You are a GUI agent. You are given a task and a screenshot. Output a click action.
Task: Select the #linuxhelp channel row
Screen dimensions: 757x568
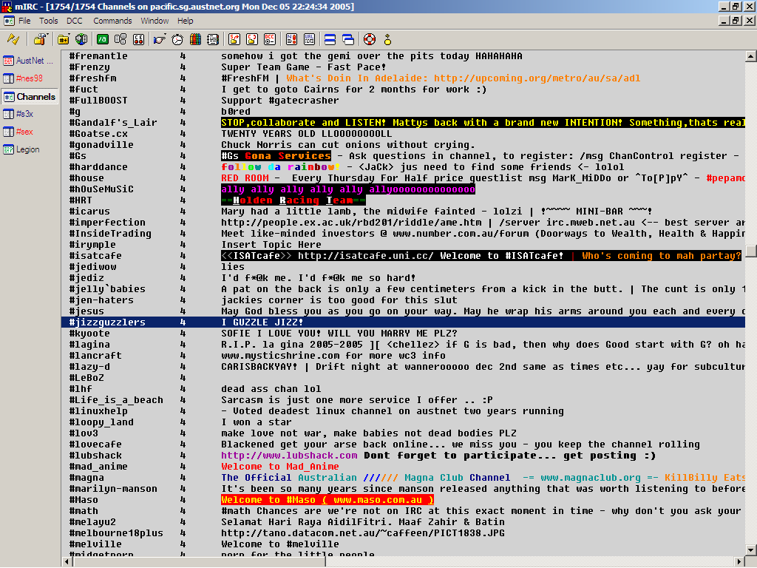(98, 411)
